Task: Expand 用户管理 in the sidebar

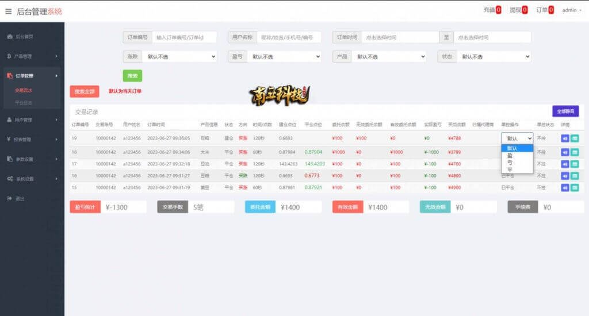Action: [31, 120]
